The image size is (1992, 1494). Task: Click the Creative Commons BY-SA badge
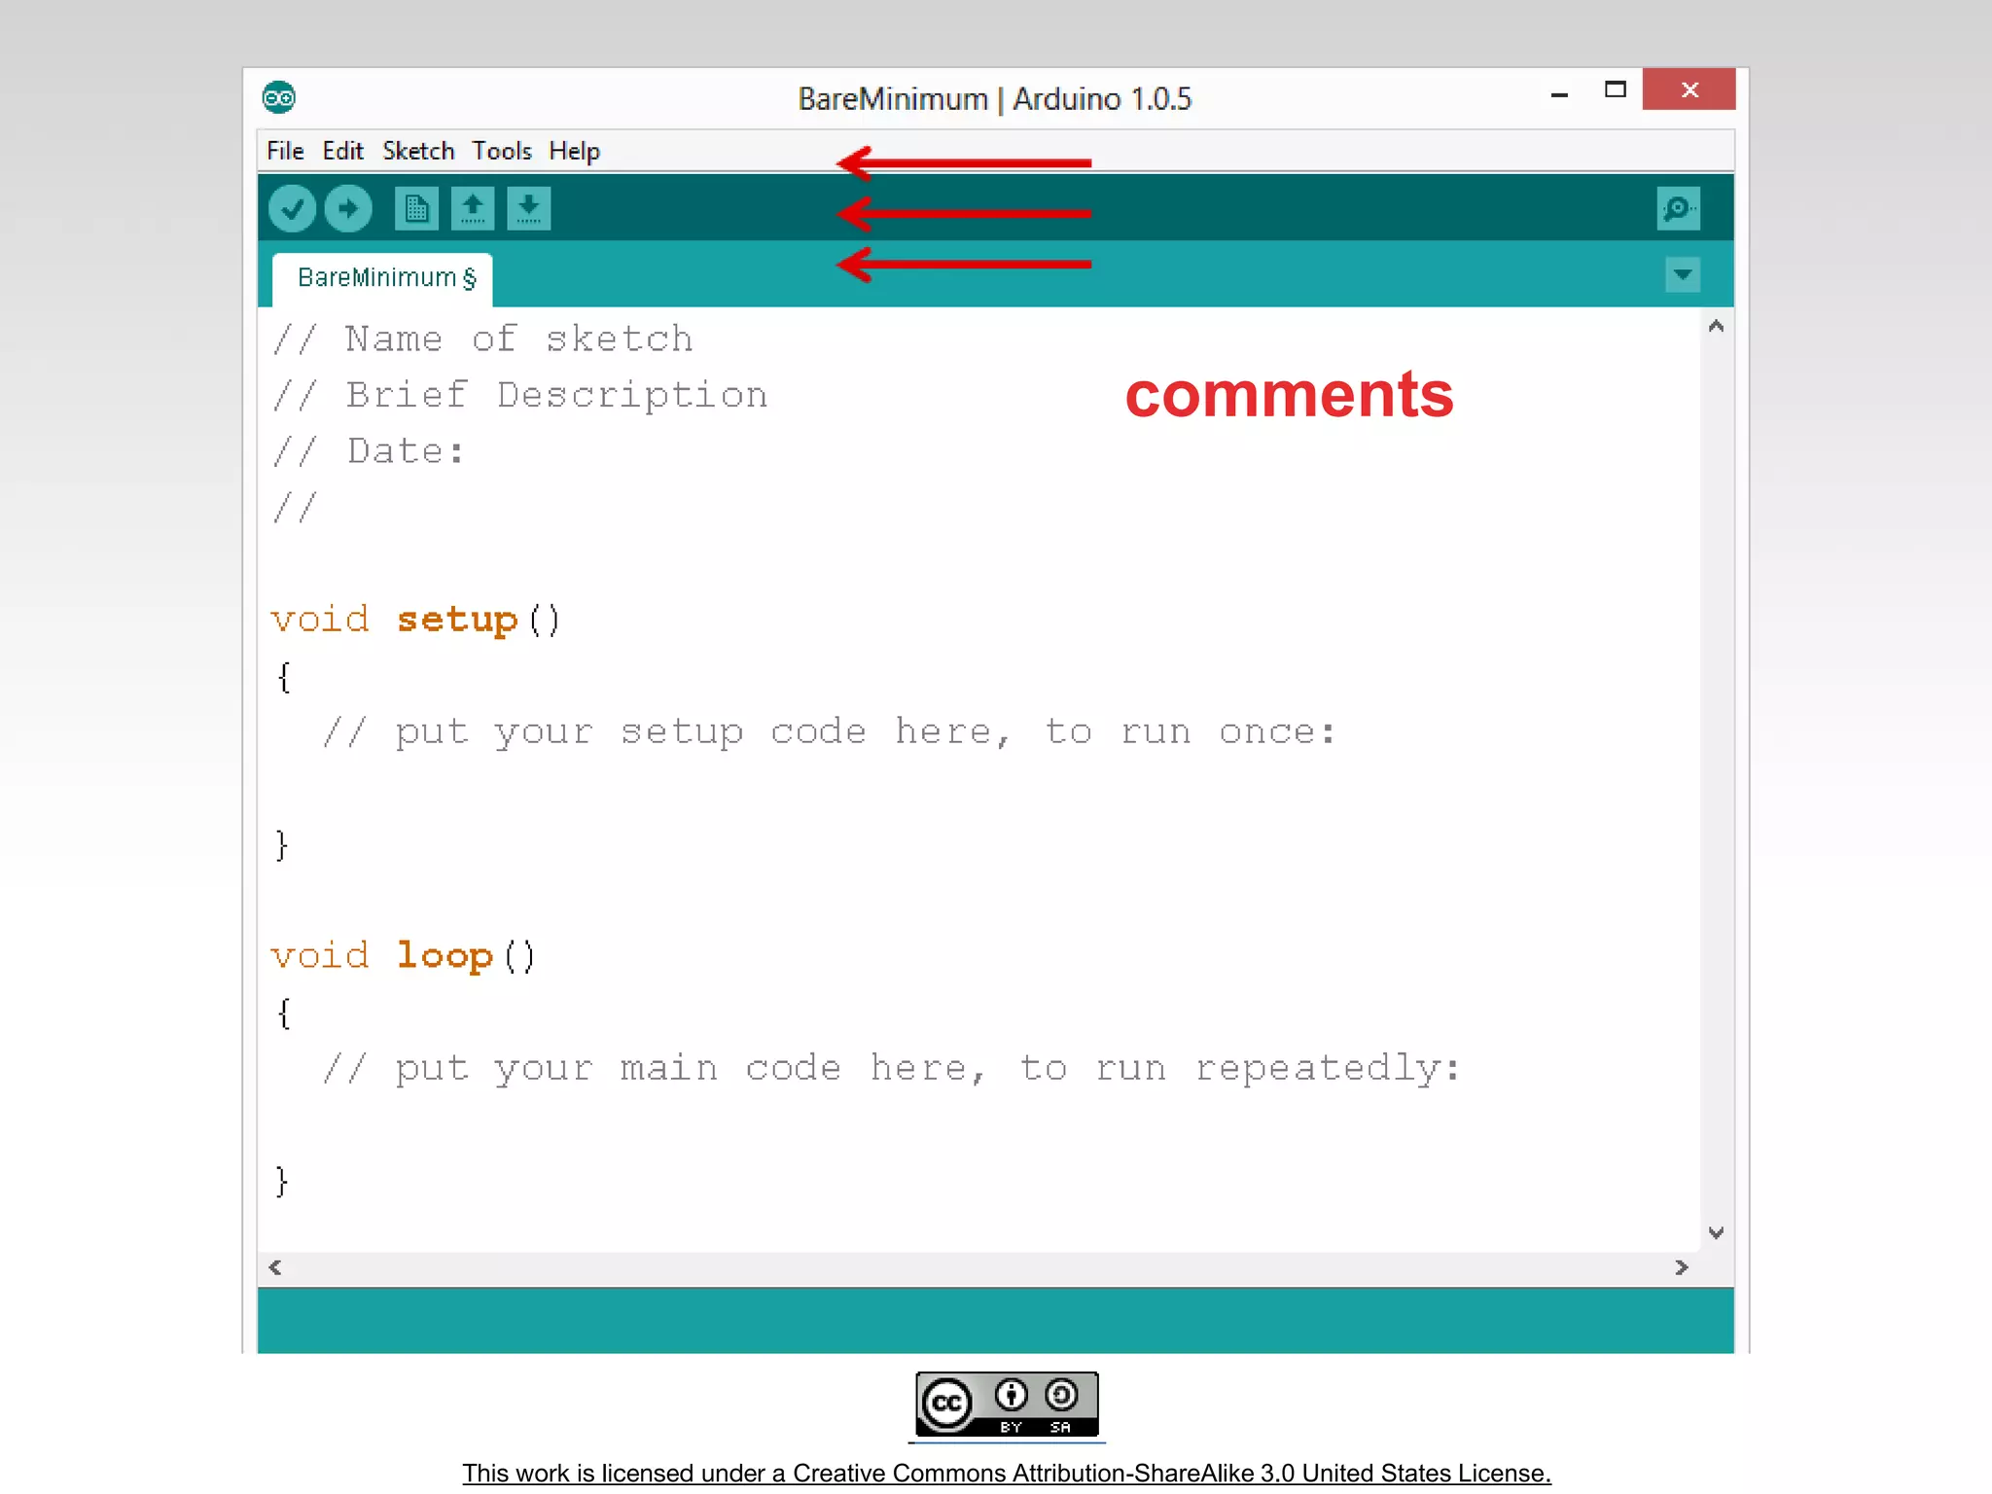click(x=1007, y=1405)
